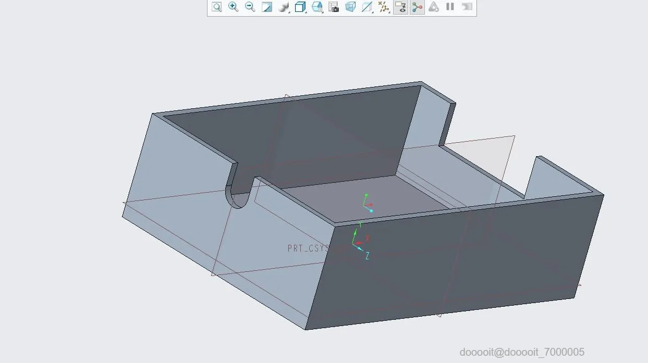Open the Saved Orientations icon
The width and height of the screenshot is (648, 363).
pos(317,7)
